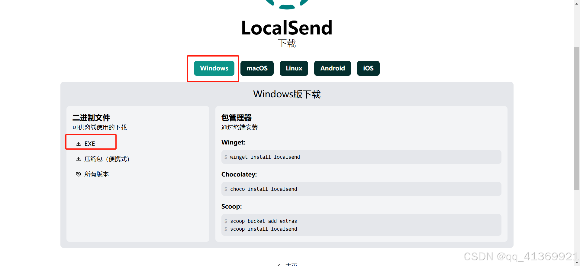Open the iOS download tab

pyautogui.click(x=368, y=68)
